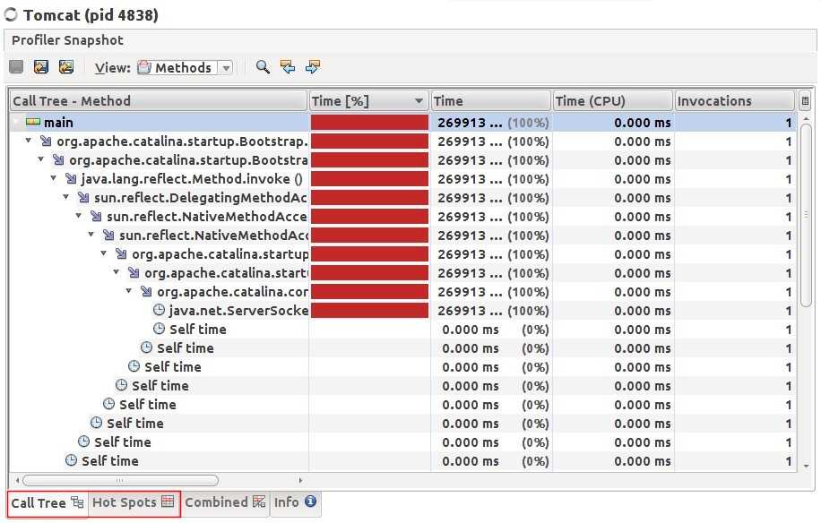Open the Info tab
This screenshot has width=821, height=523.
point(295,502)
